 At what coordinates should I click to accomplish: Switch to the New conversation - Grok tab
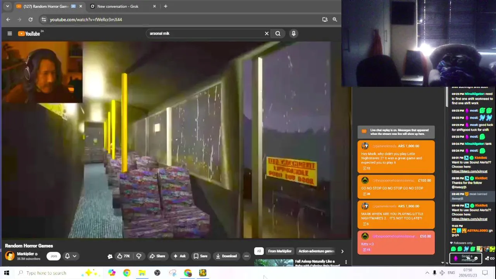point(118,6)
